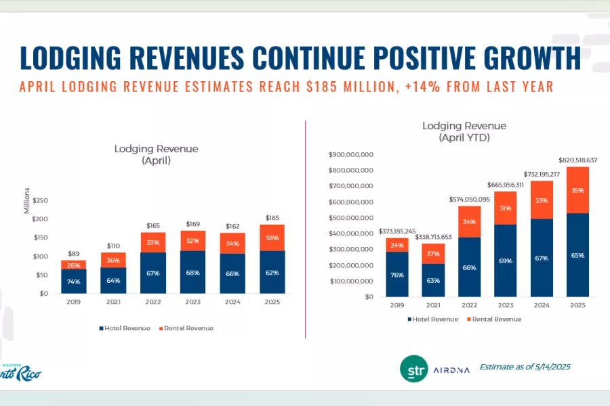This screenshot has width=610, height=406.
Task: Click the $185 label above the 2025 April bar
Action: coord(272,218)
